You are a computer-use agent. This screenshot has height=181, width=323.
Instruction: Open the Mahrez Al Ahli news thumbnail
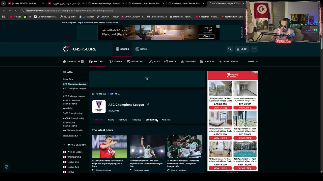click(x=147, y=146)
